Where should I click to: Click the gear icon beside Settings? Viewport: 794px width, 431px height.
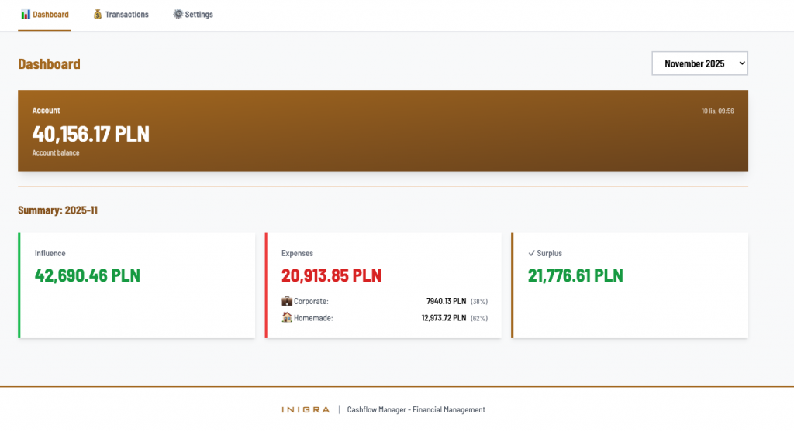point(178,15)
